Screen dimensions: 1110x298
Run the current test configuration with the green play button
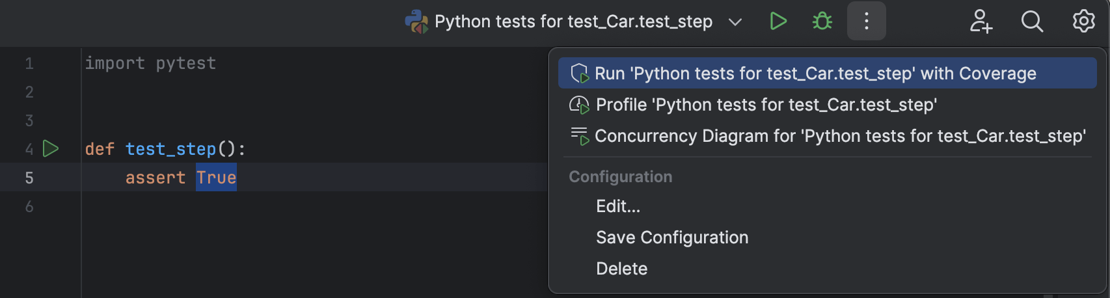(778, 21)
